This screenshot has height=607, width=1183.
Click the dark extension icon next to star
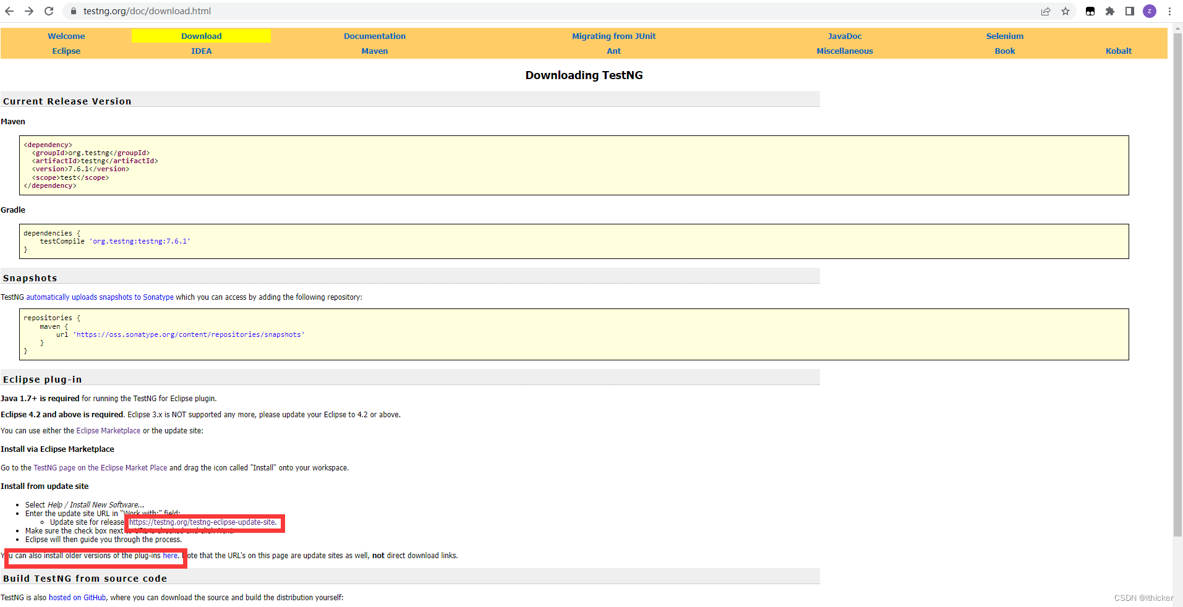[1090, 11]
